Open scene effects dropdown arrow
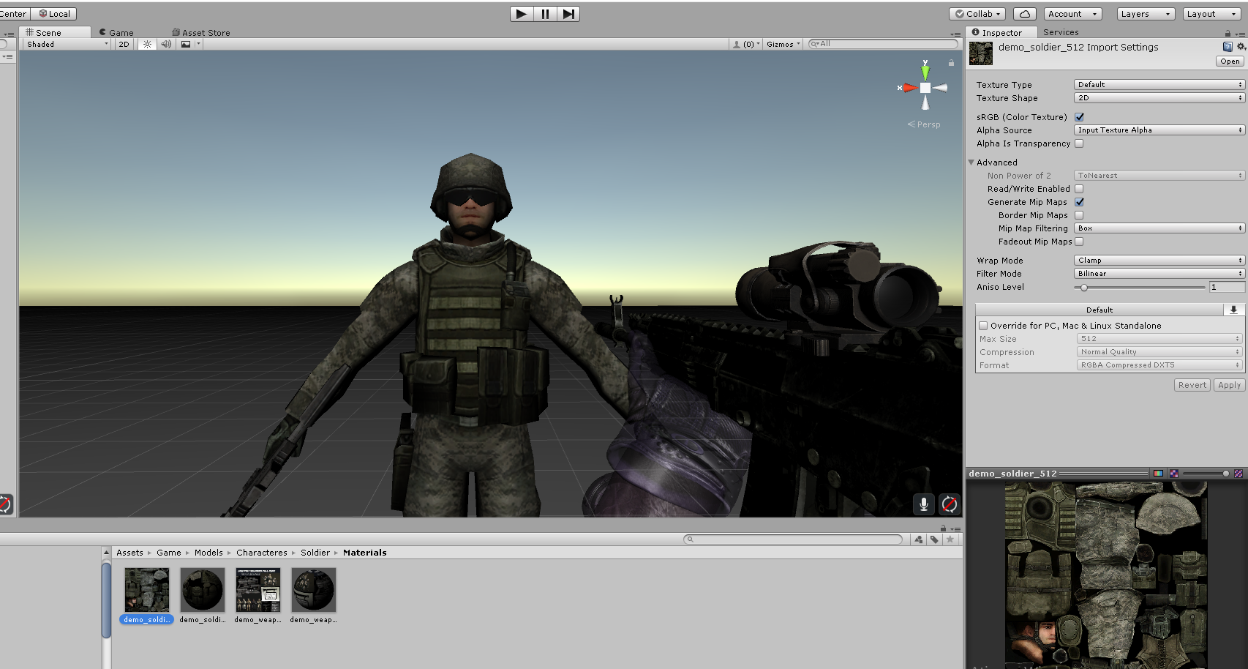This screenshot has height=669, width=1248. coord(198,44)
